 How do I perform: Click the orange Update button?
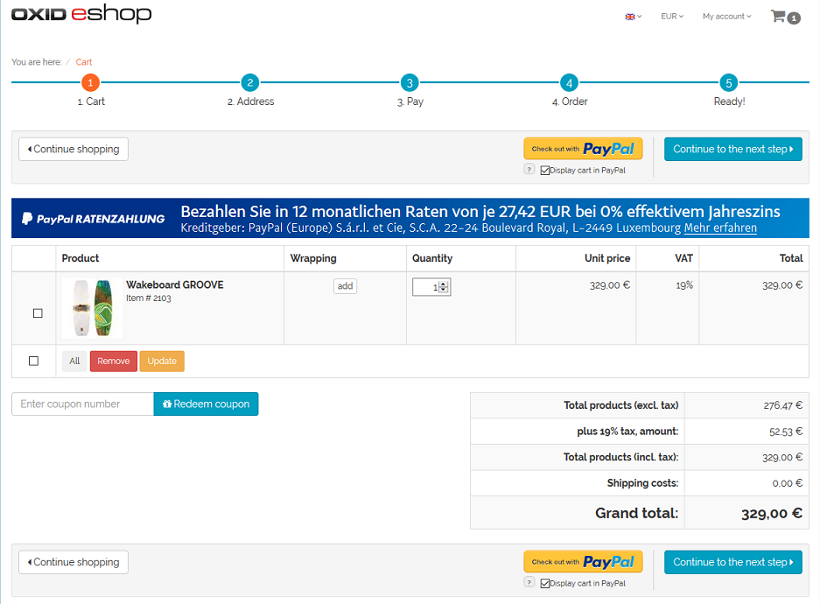pos(162,361)
